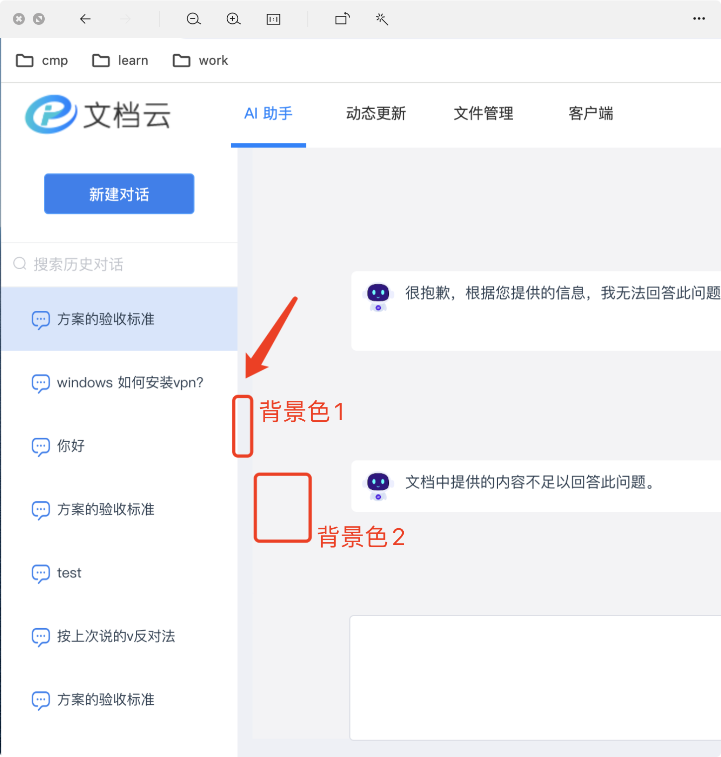Screen dimensions: 721x757
Task: Switch to the AI 助手 tab
Action: (x=269, y=114)
